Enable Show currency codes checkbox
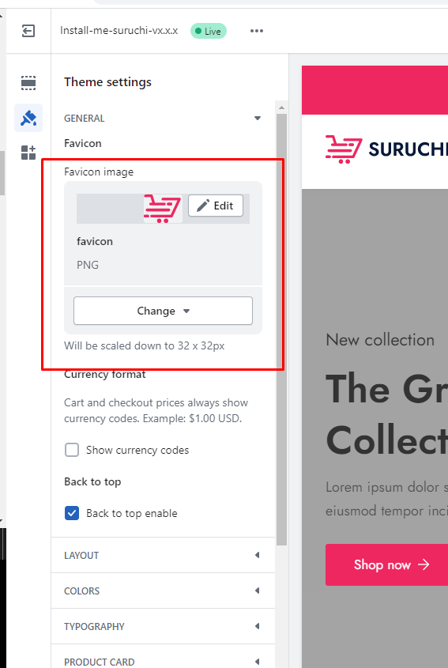Viewport: 448px width, 668px height. click(x=72, y=450)
